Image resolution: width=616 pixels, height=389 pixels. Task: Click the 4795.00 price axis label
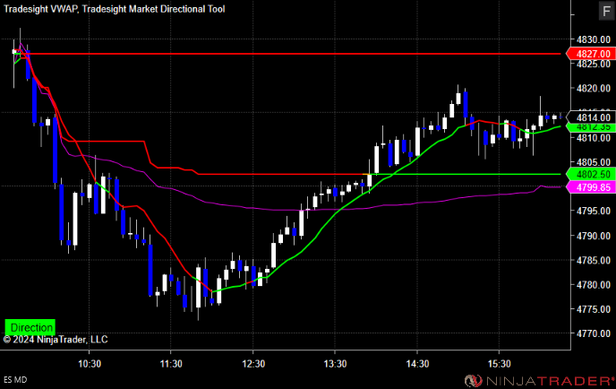tap(594, 212)
